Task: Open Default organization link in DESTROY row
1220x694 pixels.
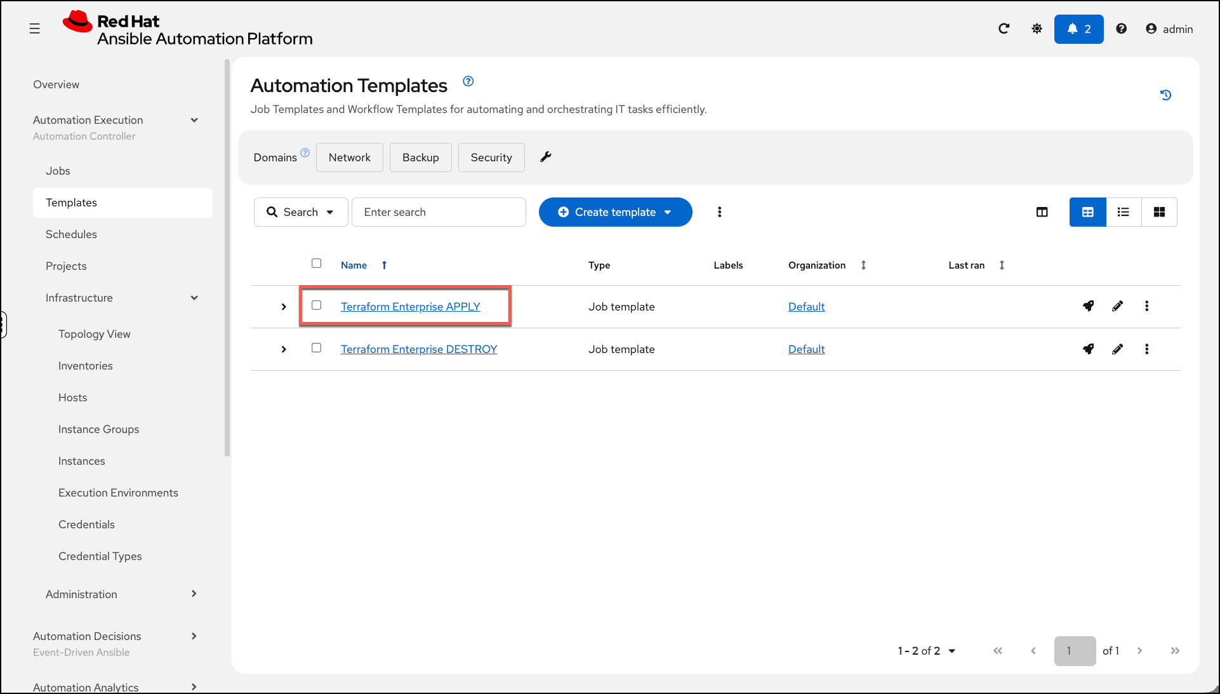Action: [806, 349]
